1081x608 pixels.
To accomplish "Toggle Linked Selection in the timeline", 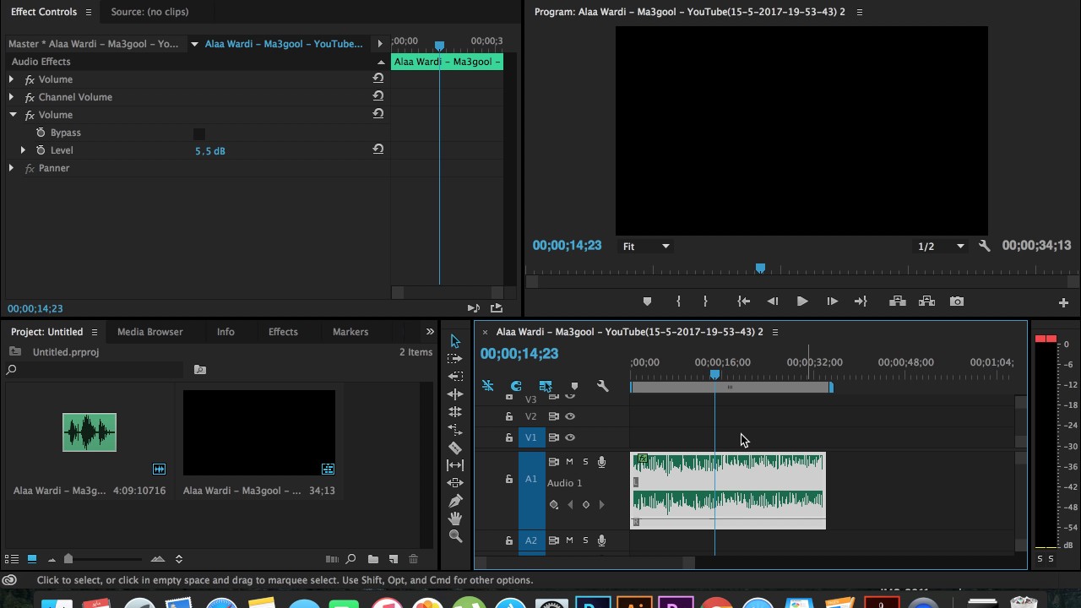I will click(546, 386).
